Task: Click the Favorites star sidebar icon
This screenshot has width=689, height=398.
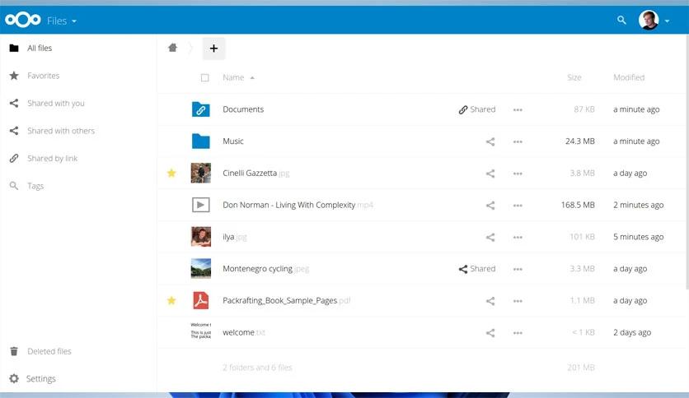Action: [x=14, y=76]
